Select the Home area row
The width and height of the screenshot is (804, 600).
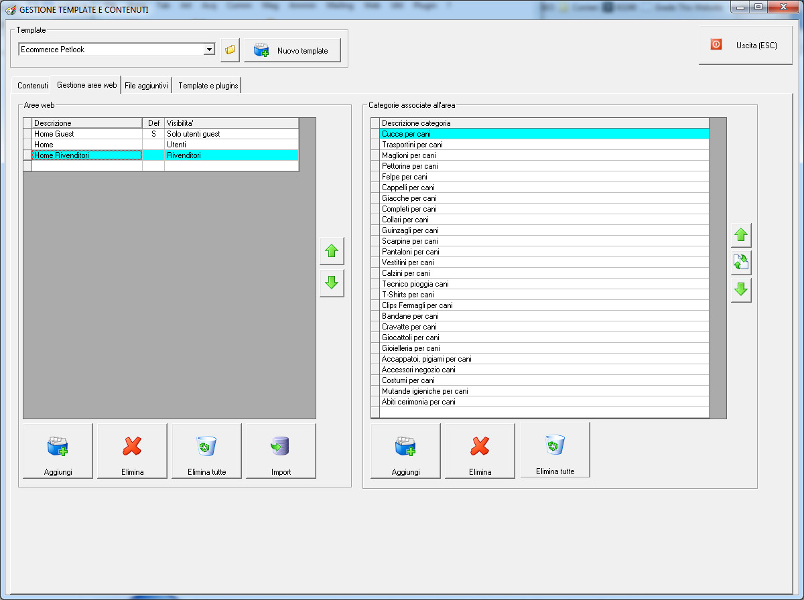click(161, 145)
